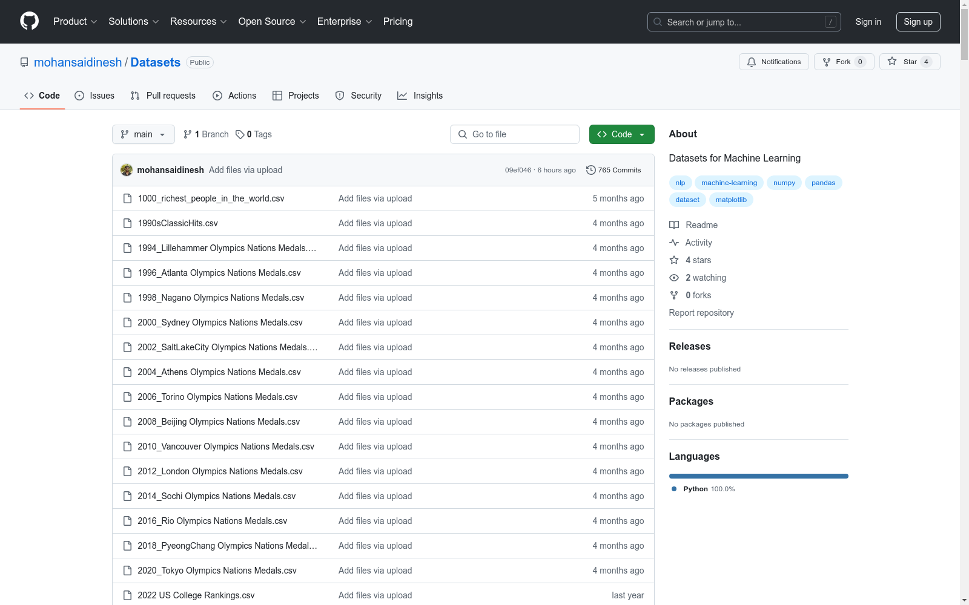Expand the Resources menu

click(x=198, y=22)
